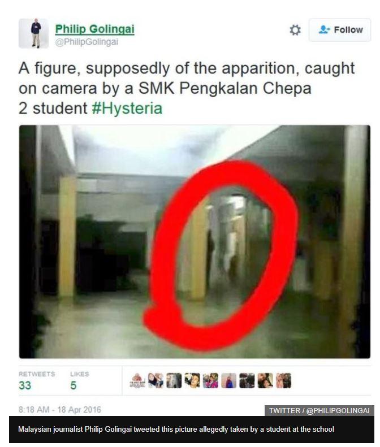Open the first liker avatar with red logo
380x447 pixels.
click(137, 380)
